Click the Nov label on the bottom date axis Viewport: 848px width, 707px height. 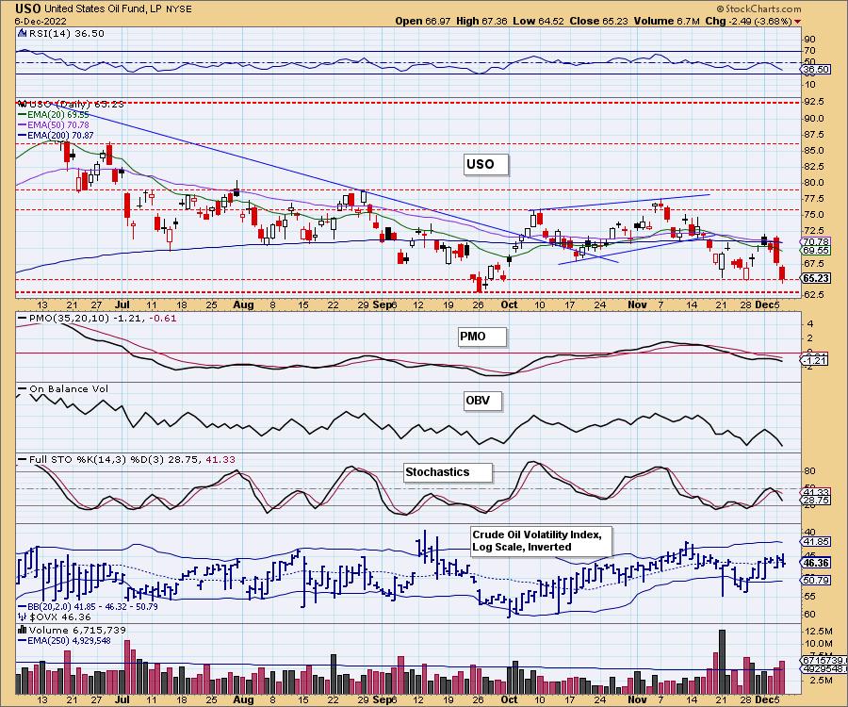coord(637,699)
